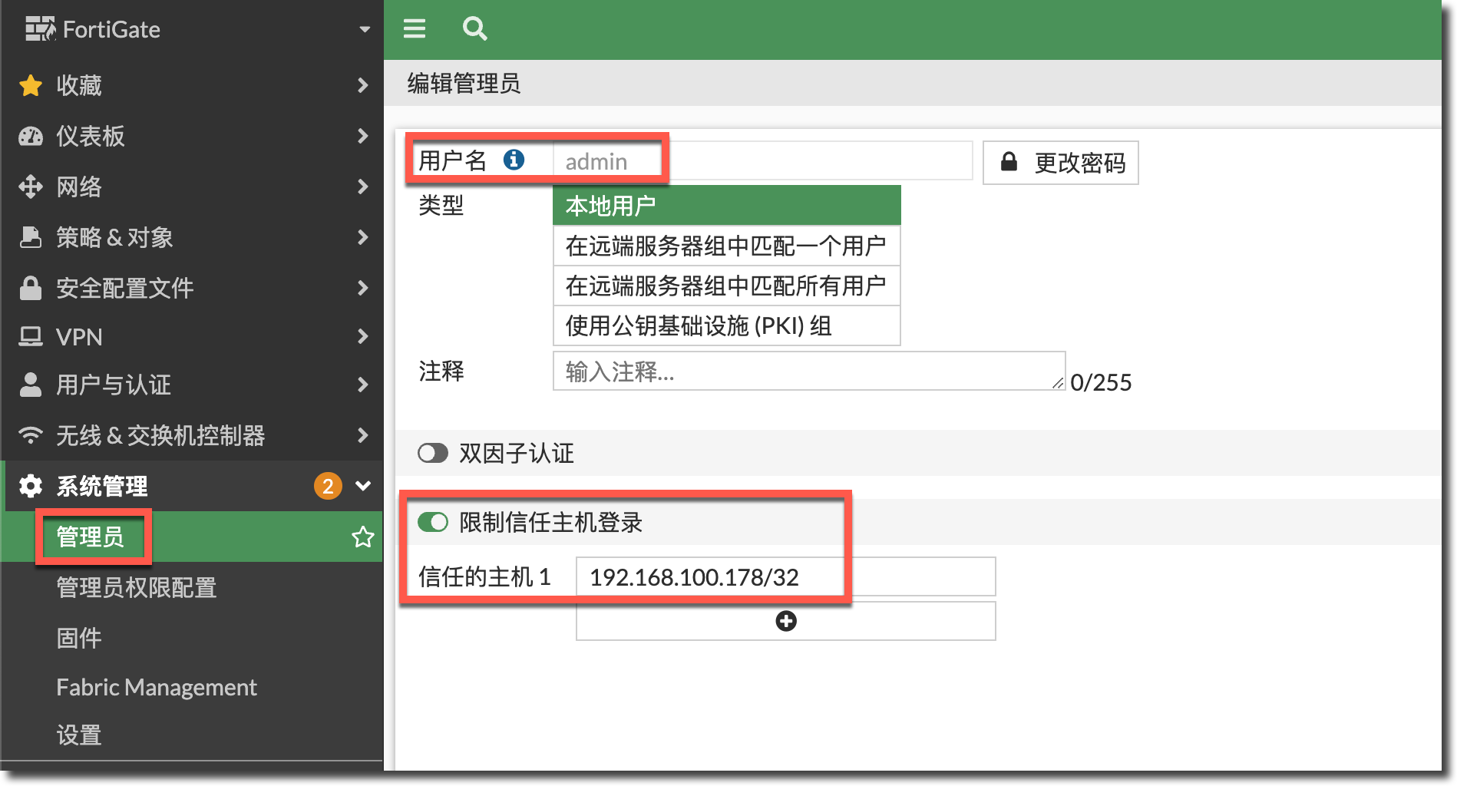Click the hamburger menu icon in header

pyautogui.click(x=415, y=29)
